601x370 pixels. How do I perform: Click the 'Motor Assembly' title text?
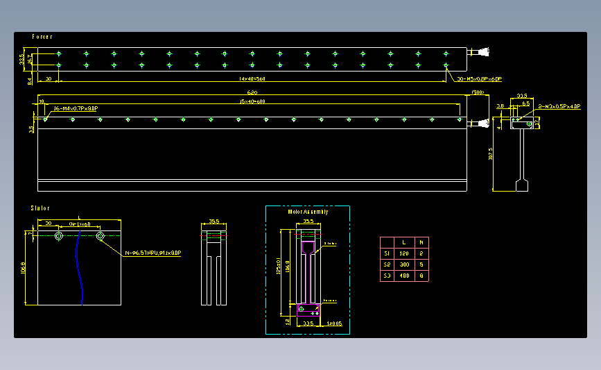click(308, 212)
